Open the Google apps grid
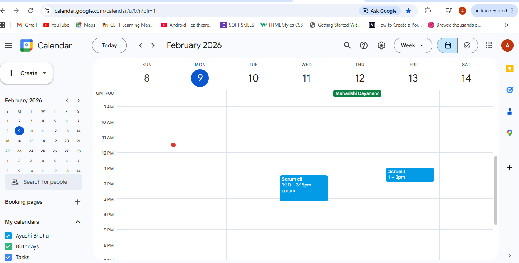The width and height of the screenshot is (519, 263). click(489, 45)
